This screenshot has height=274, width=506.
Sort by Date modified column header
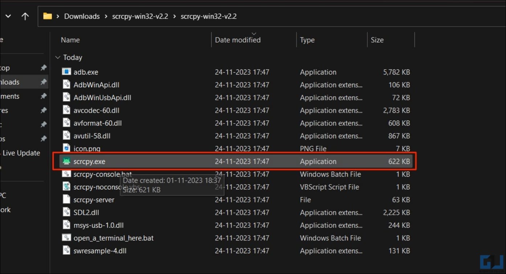238,40
